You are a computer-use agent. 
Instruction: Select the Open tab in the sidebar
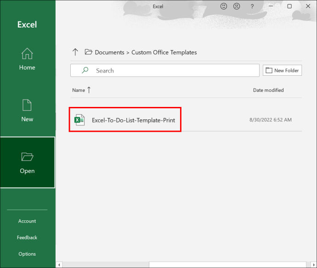[x=28, y=162]
